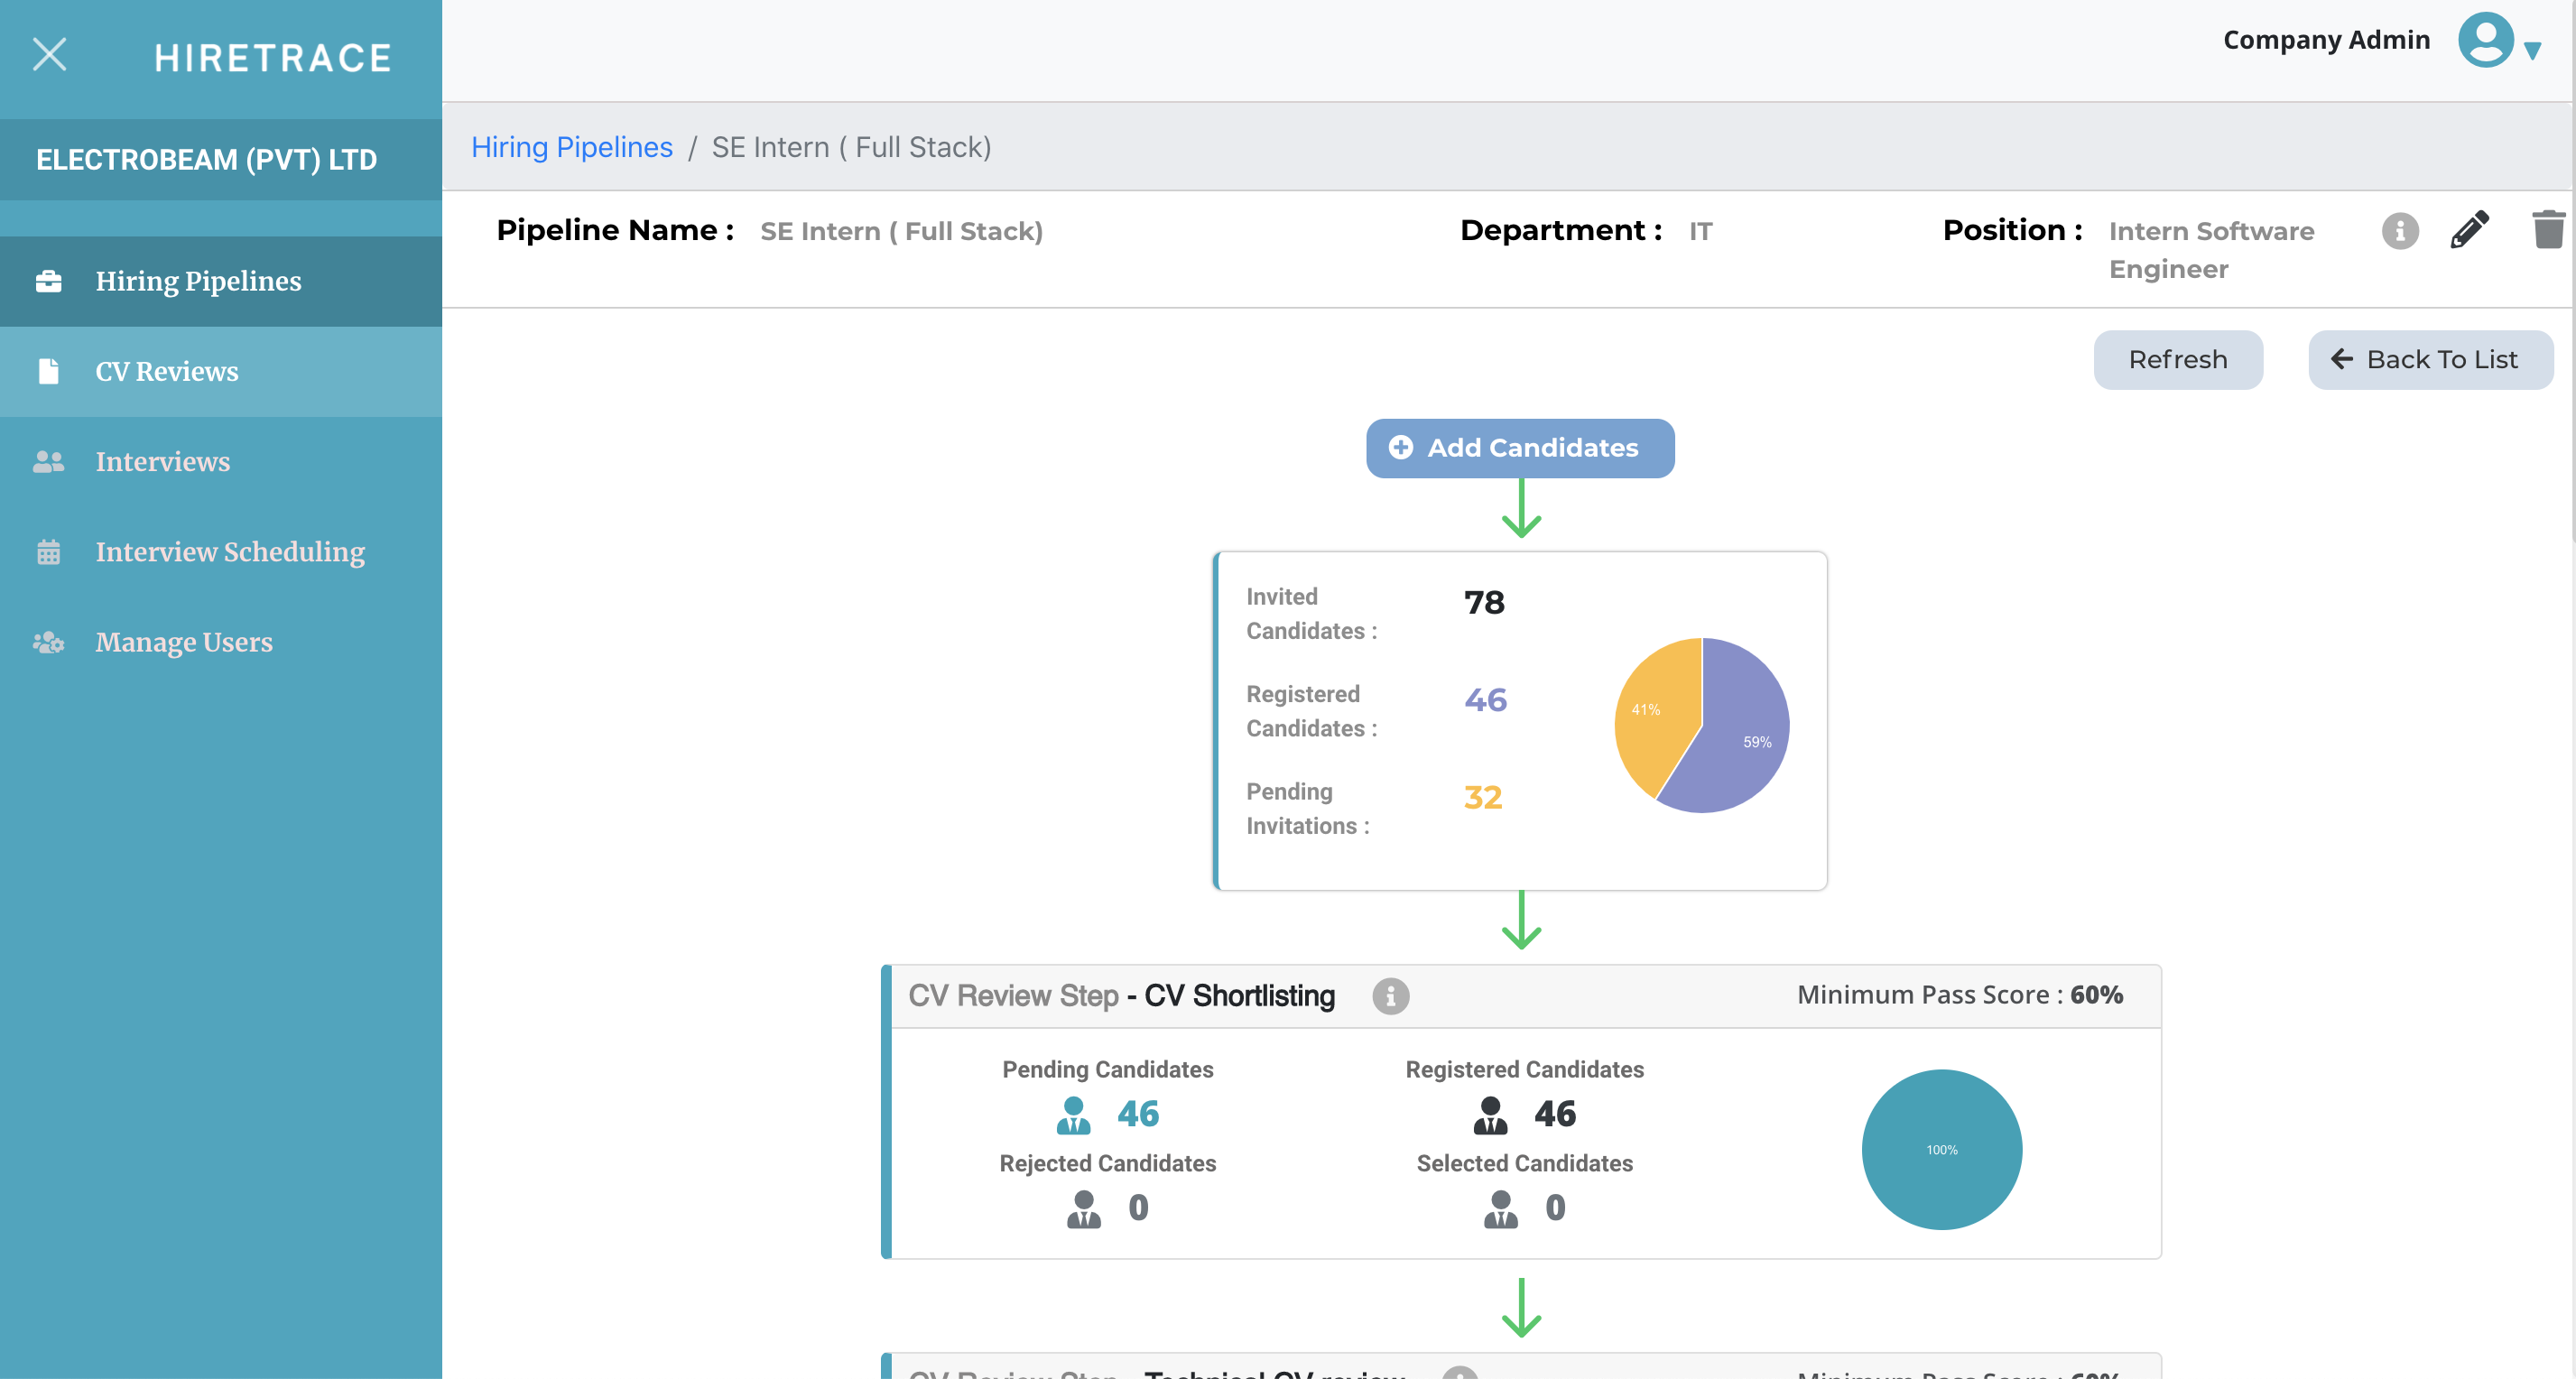The height and width of the screenshot is (1379, 2576).
Task: Select the invited candidates pie chart
Action: 1701,723
